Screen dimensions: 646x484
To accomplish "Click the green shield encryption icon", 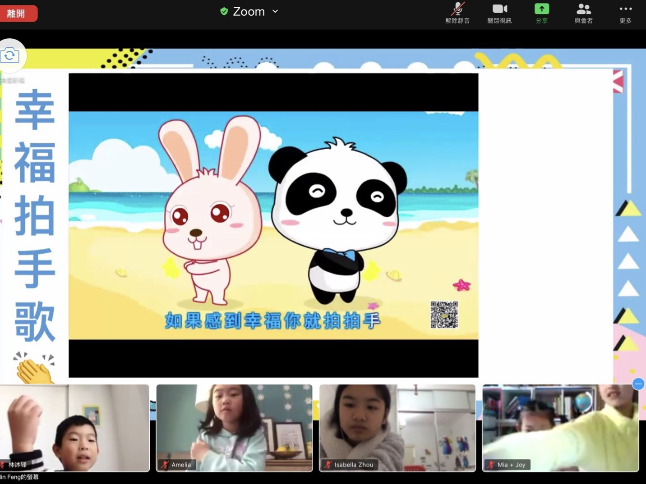I will [224, 11].
